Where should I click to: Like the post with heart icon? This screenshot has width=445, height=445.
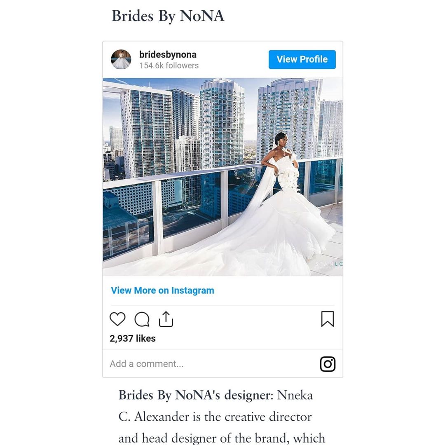tap(117, 319)
